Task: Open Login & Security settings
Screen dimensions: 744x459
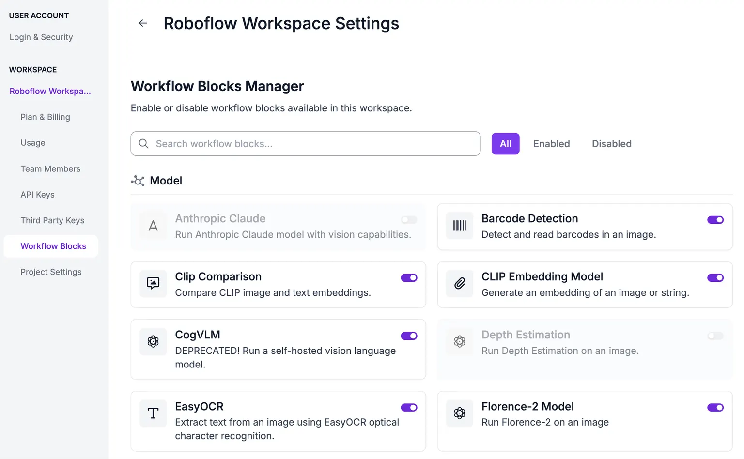Action: [41, 37]
